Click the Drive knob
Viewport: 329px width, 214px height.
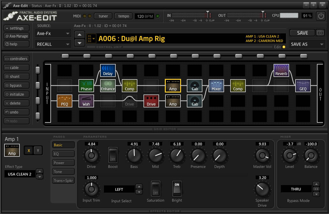point(91,155)
